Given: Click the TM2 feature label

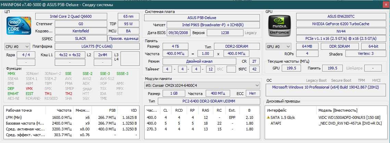Looking at the screenshot, I should 68,94.
